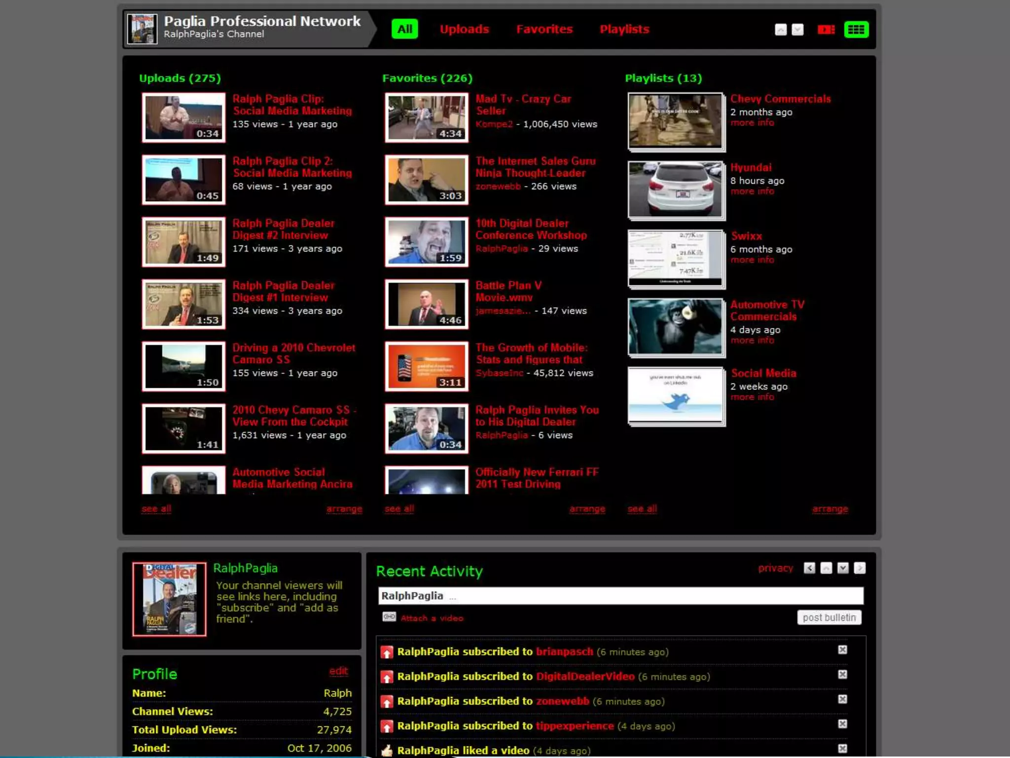Visit SybaseInc uploader channel link

click(x=500, y=373)
